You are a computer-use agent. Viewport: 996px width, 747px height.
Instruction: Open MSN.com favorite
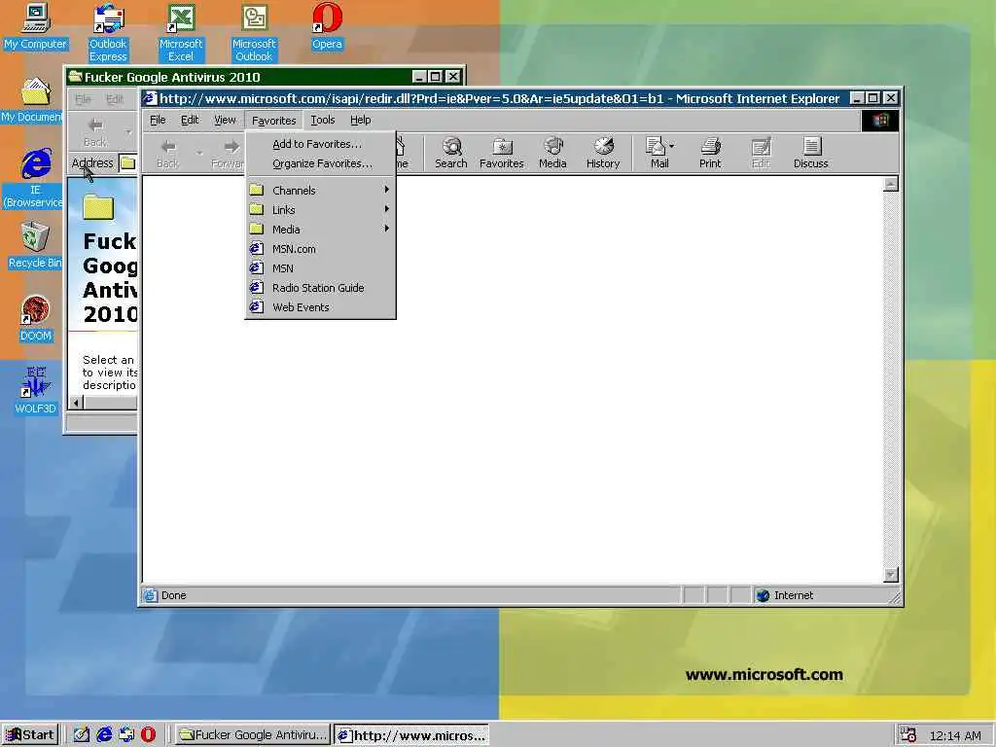[320, 249]
